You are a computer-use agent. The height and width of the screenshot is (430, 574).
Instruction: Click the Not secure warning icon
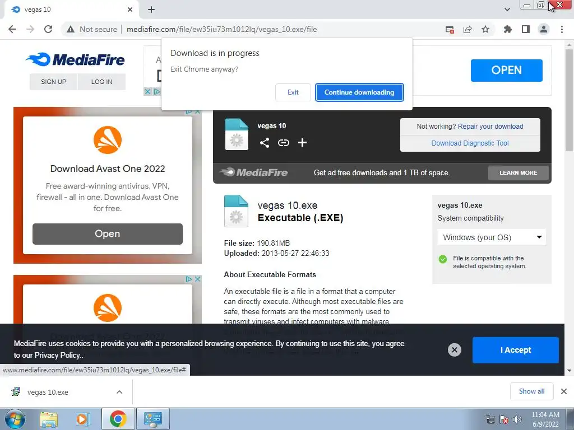click(x=71, y=29)
